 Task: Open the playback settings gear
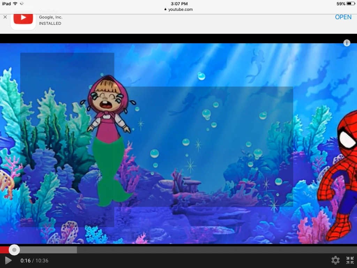click(335, 260)
